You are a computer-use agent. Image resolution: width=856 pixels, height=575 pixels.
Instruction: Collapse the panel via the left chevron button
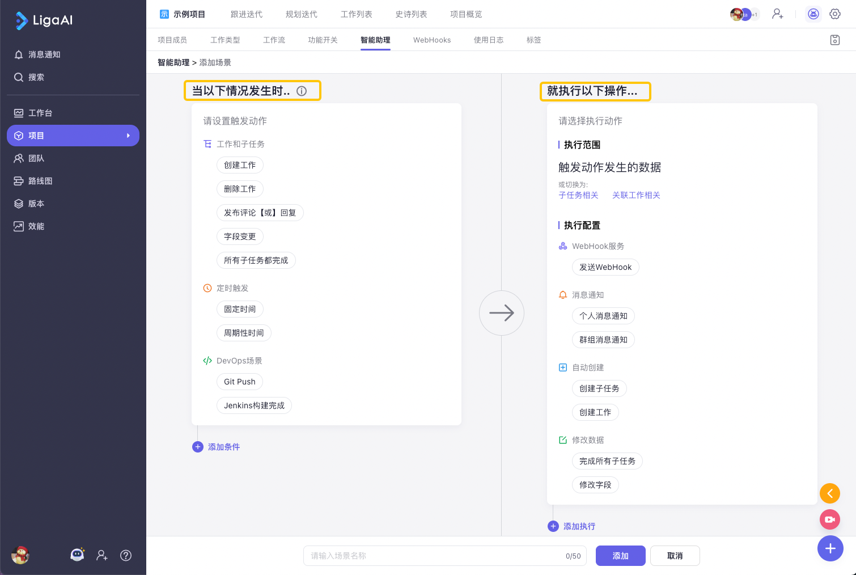pyautogui.click(x=830, y=493)
